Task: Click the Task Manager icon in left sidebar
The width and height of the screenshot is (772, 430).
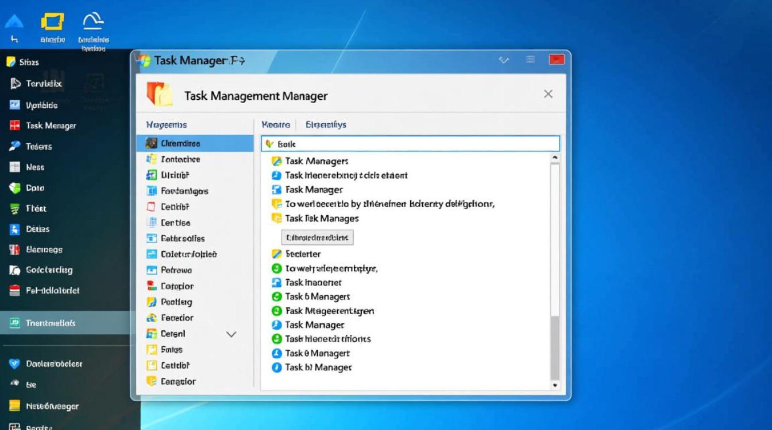Action: (x=15, y=126)
